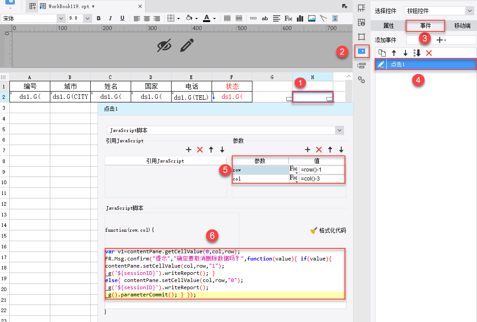Screen dimensions: 477x322
Task: Click the paint bucket fill color icon
Action: click(x=189, y=18)
